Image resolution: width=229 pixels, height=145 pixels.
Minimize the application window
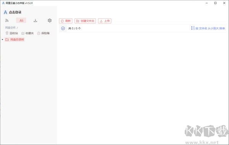click(x=206, y=3)
